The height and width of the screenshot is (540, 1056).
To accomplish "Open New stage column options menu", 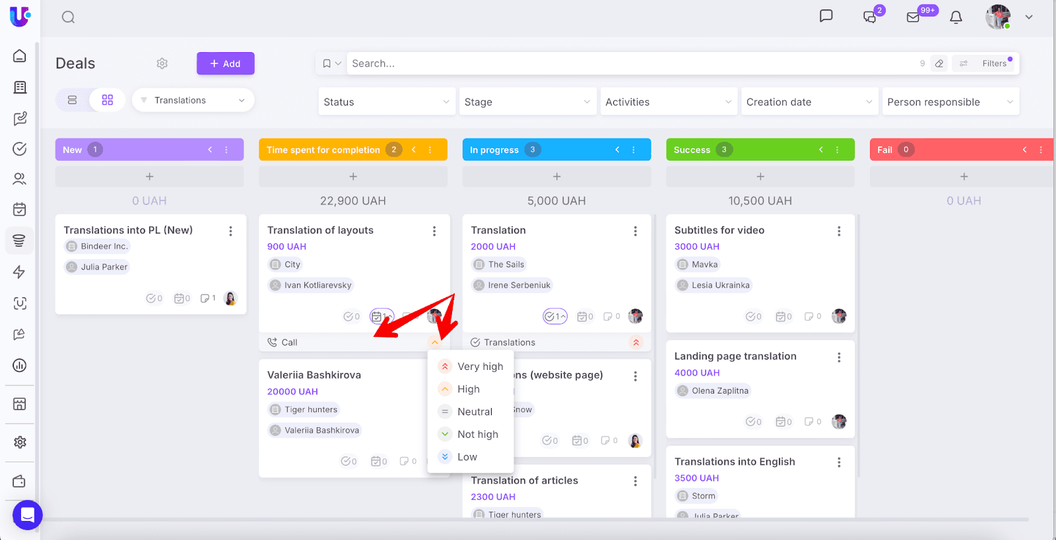I will click(226, 150).
